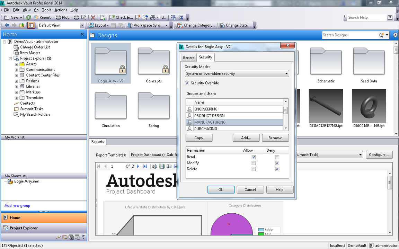Open the Workspace Sync dropdown arrow
This screenshot has height=249, width=399.
pyautogui.click(x=166, y=25)
